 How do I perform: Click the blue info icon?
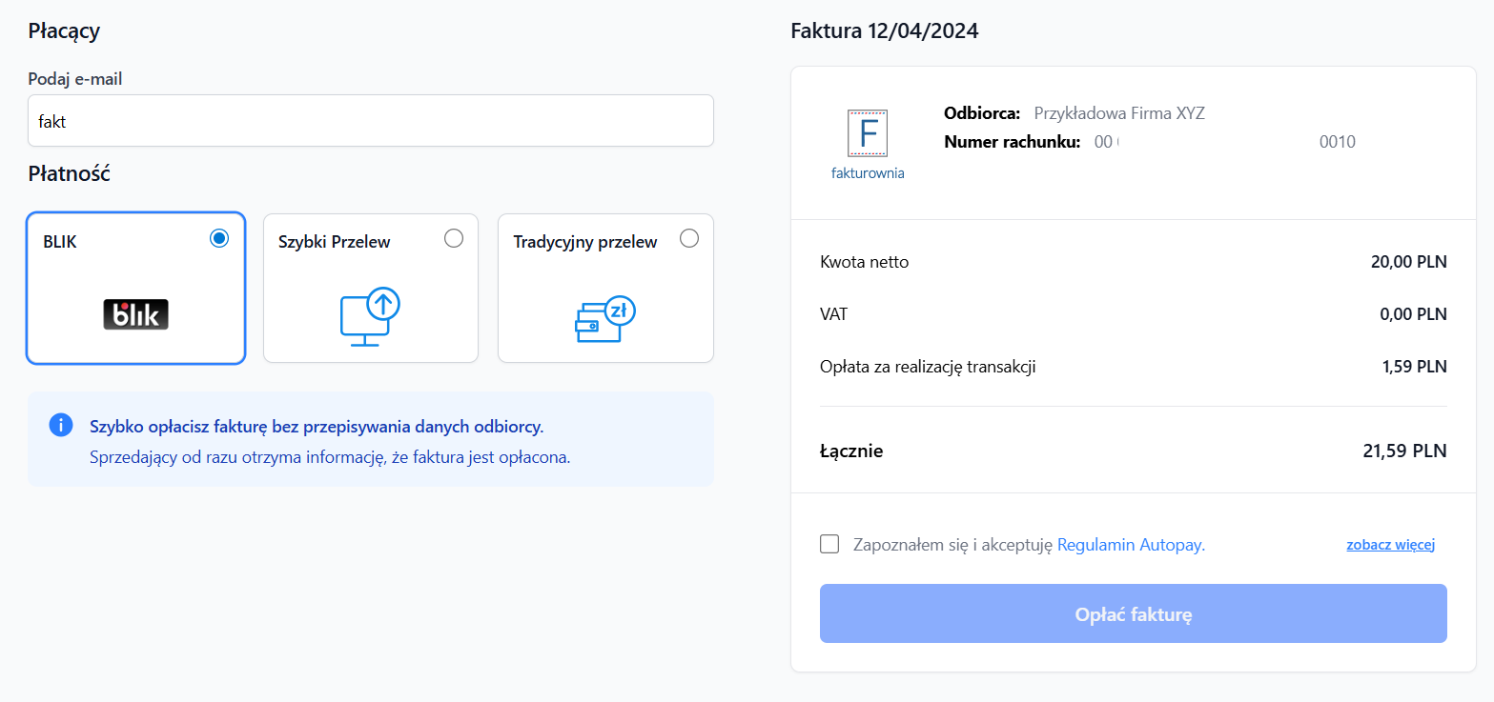[60, 425]
